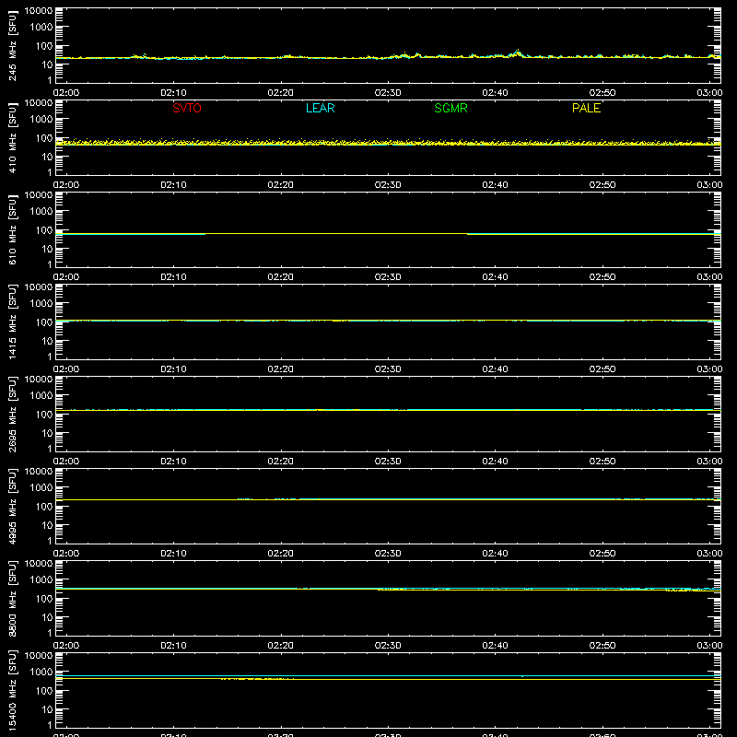Click 02:50 tick label under 245 MHz plot
The image size is (737, 737).
click(602, 93)
